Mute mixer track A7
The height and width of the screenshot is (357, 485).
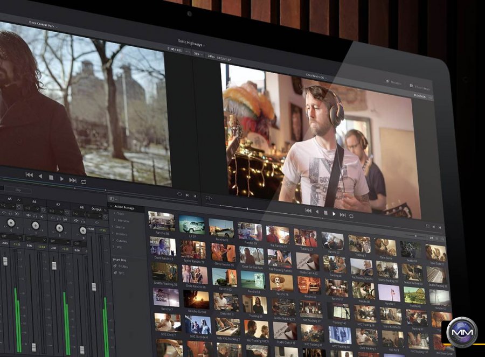click(x=53, y=218)
